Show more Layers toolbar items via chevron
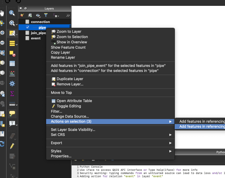 coord(68,15)
